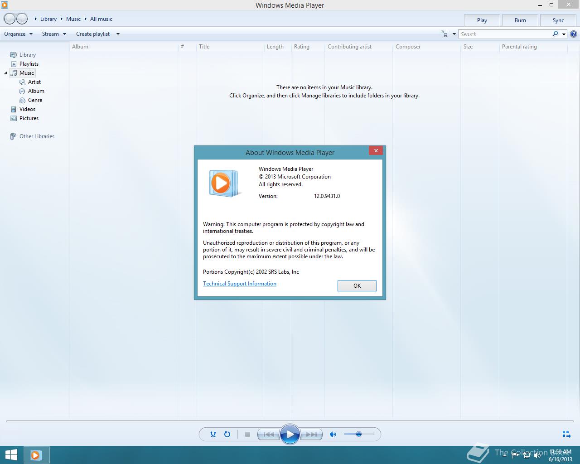Click OK in About dialog
Viewport: 580px width, 464px height.
click(x=357, y=285)
